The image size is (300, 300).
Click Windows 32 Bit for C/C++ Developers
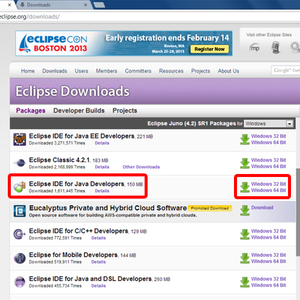(269, 231)
